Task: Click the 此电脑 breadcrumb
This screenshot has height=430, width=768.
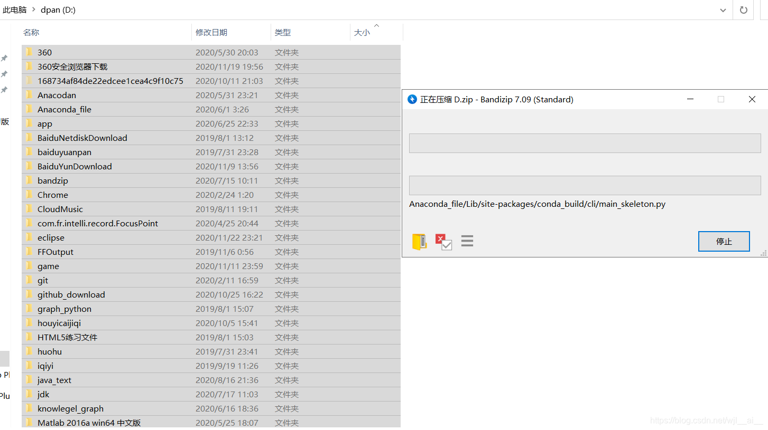Action: point(15,9)
